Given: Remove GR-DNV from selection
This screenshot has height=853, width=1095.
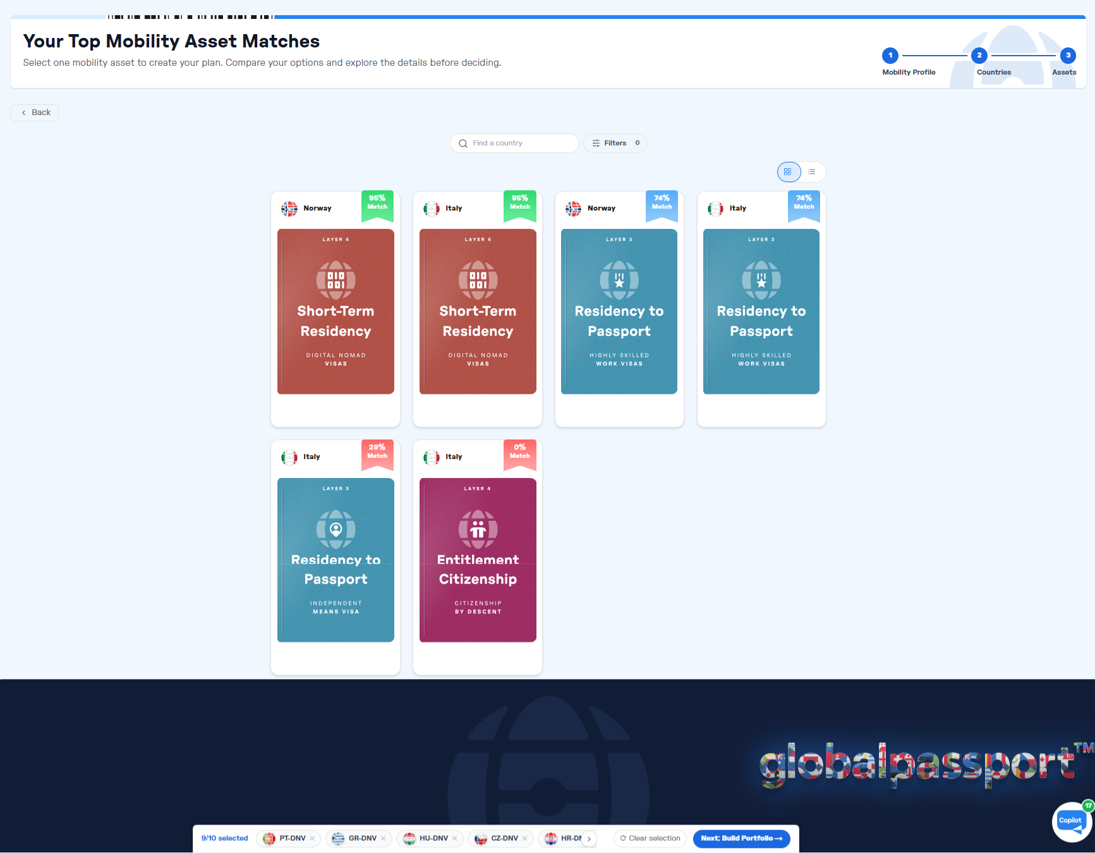Looking at the screenshot, I should (383, 839).
